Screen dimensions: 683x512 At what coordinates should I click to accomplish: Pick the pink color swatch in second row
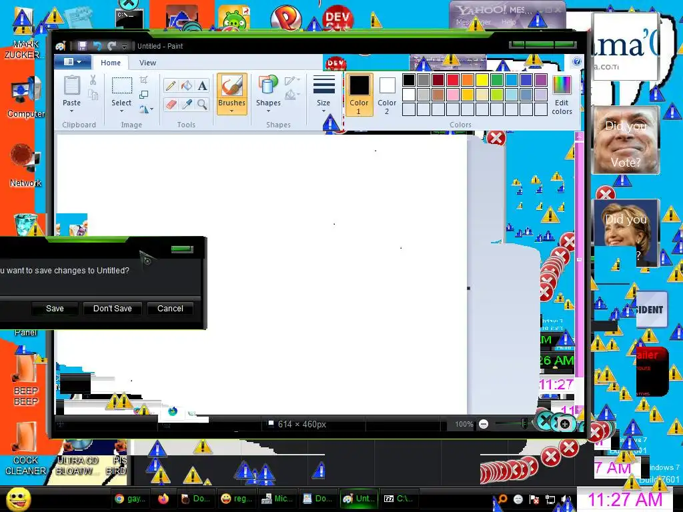pos(453,95)
